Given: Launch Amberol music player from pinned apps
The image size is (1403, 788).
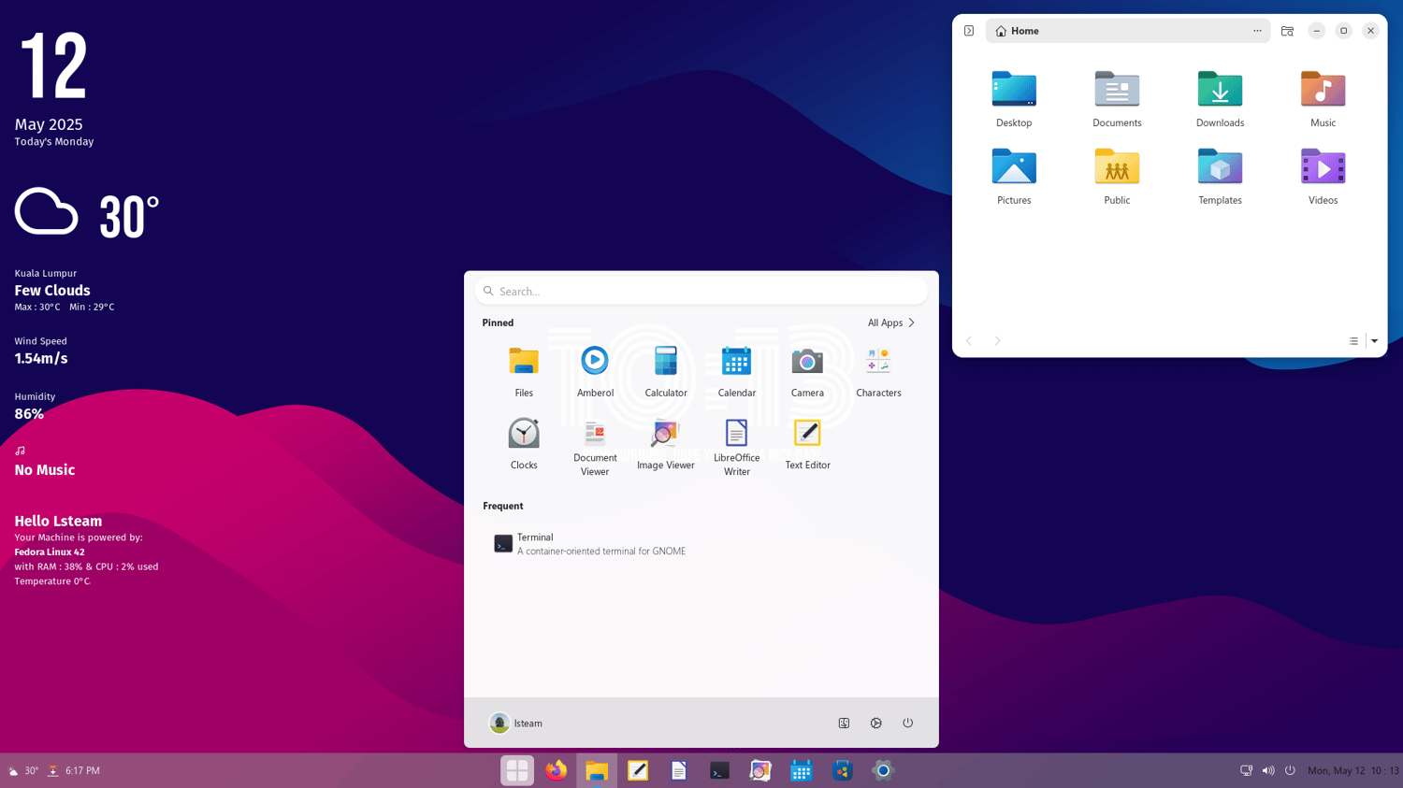Looking at the screenshot, I should pos(595,372).
